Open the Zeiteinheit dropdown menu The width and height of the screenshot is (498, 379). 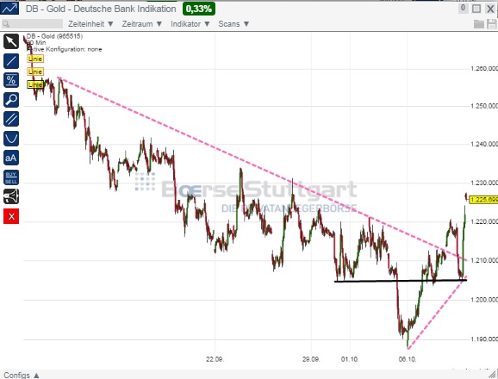coord(90,24)
